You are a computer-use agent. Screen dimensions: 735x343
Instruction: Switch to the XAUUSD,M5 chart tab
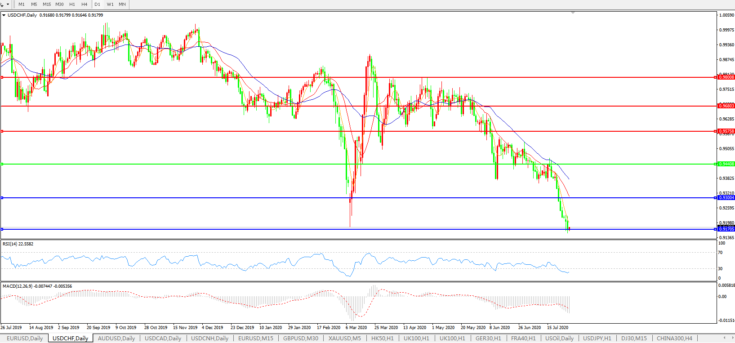click(x=344, y=338)
